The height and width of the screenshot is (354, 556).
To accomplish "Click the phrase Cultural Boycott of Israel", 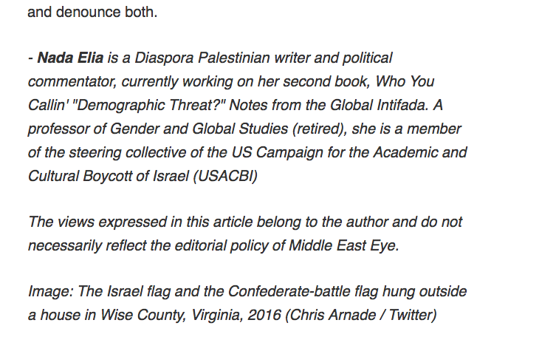I will [x=109, y=177].
